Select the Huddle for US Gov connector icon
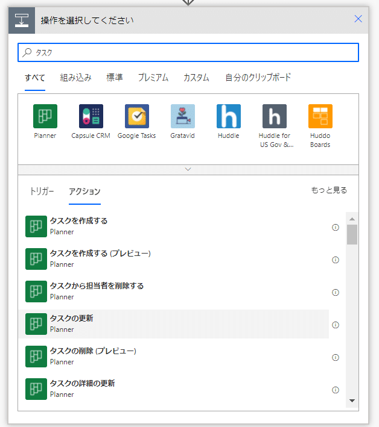 [x=274, y=116]
